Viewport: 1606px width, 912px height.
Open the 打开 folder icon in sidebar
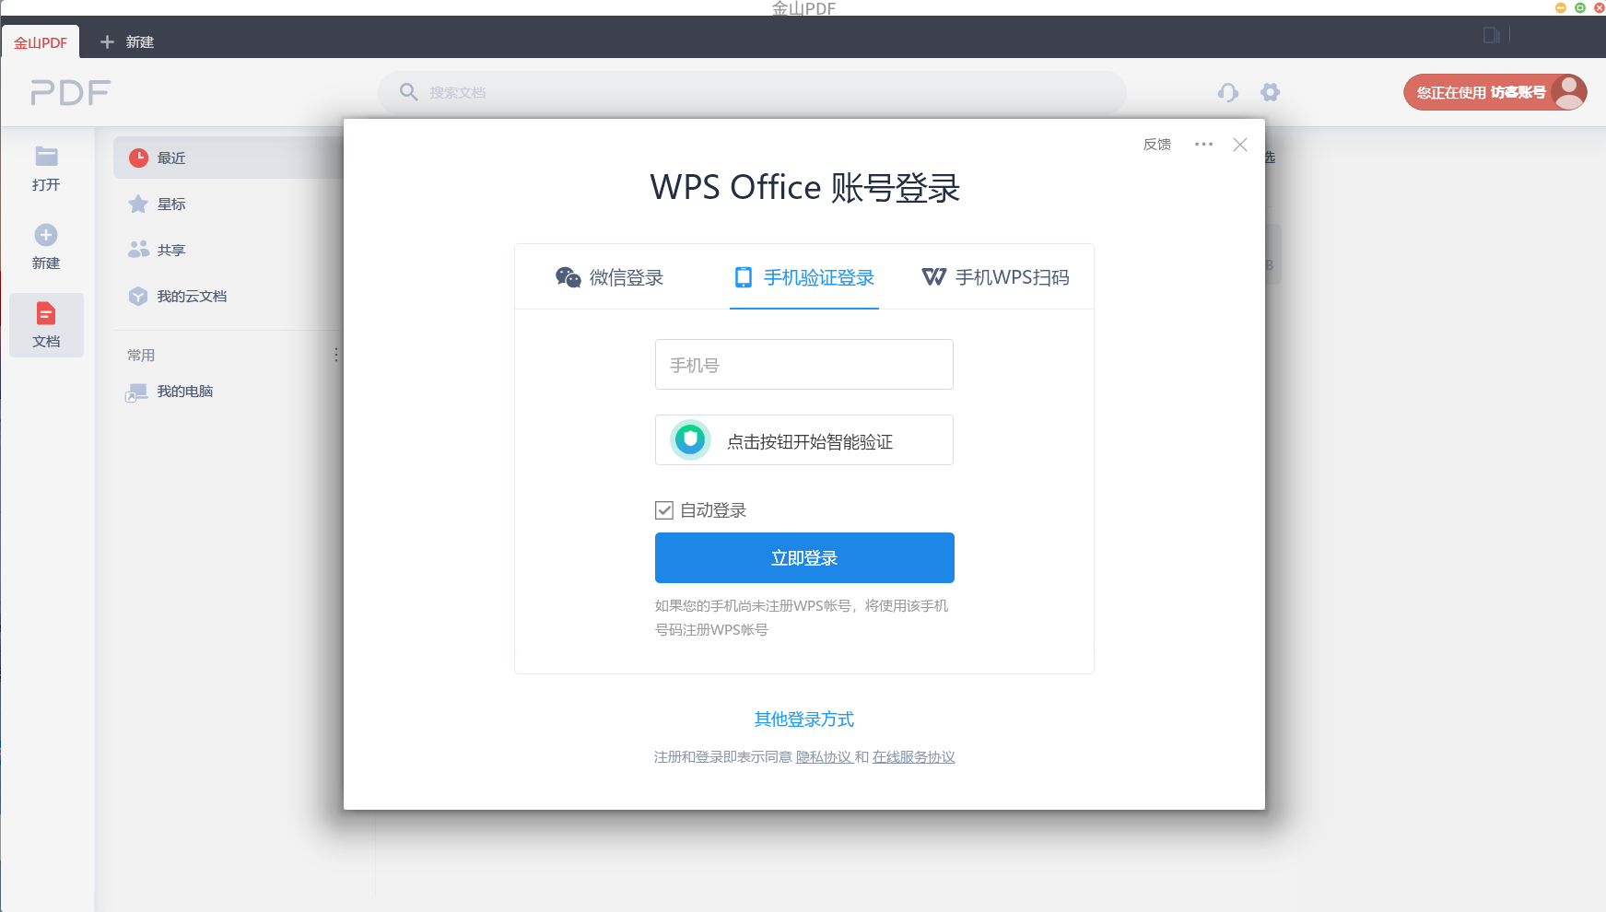pyautogui.click(x=46, y=158)
